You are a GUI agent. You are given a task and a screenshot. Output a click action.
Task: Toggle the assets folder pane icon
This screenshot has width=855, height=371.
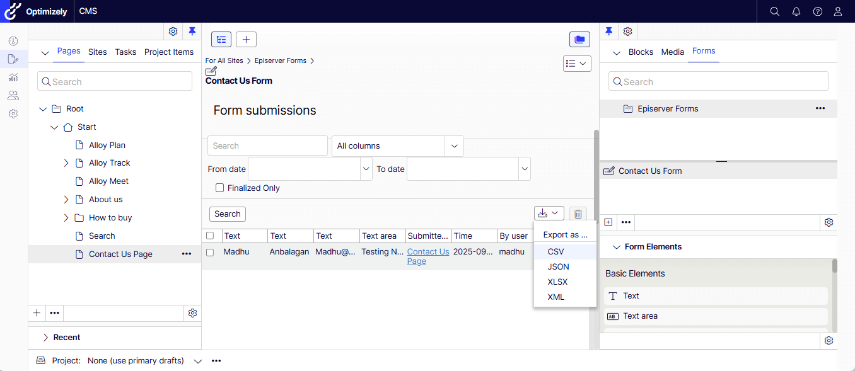click(x=579, y=40)
